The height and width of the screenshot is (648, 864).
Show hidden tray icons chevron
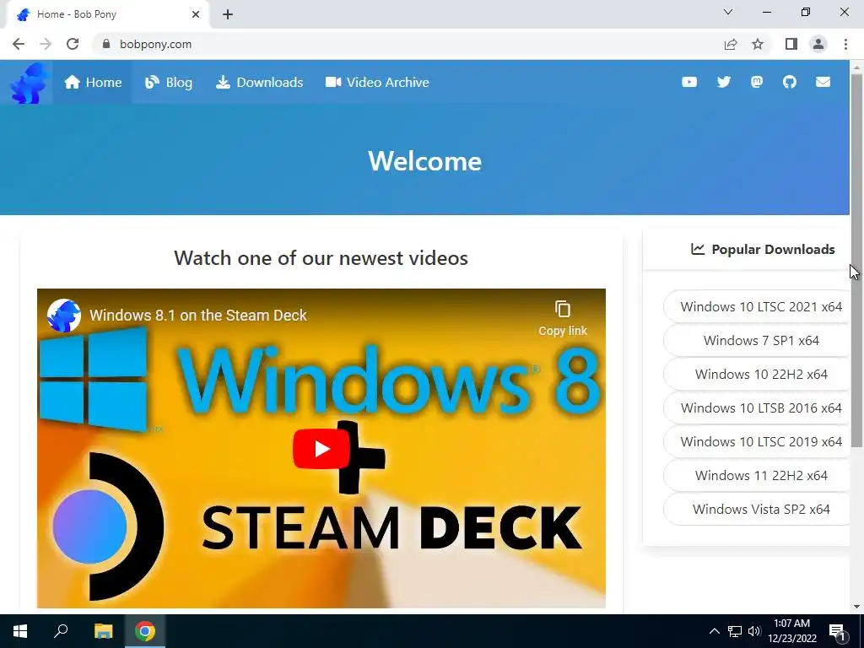coord(714,631)
